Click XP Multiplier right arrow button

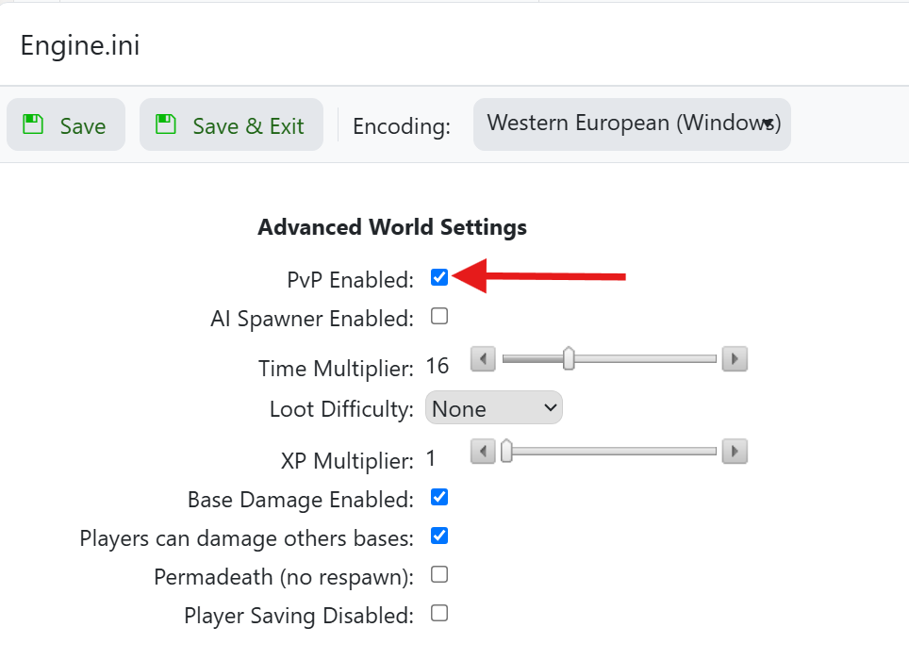pos(735,452)
